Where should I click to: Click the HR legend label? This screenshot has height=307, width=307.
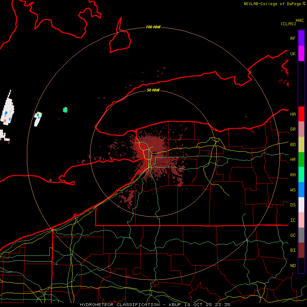(293, 160)
